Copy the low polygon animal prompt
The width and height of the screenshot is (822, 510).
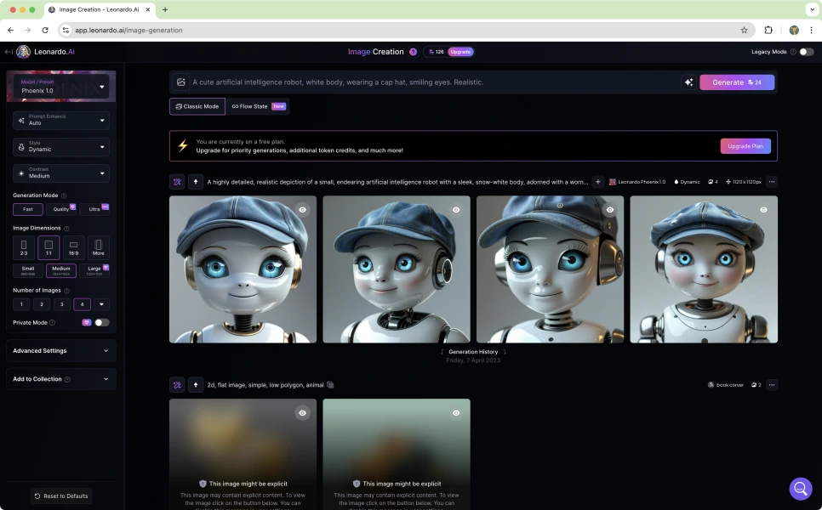(330, 385)
